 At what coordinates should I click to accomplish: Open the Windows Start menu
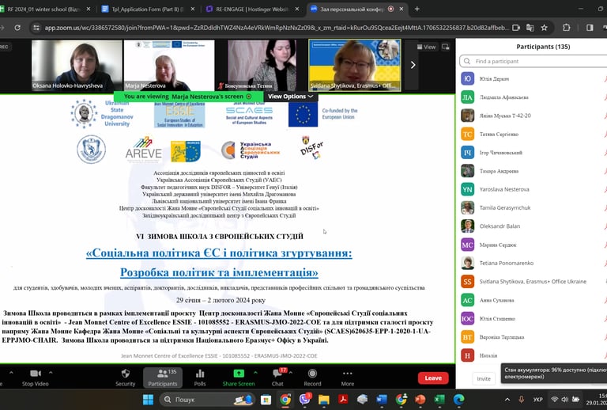click(x=149, y=400)
